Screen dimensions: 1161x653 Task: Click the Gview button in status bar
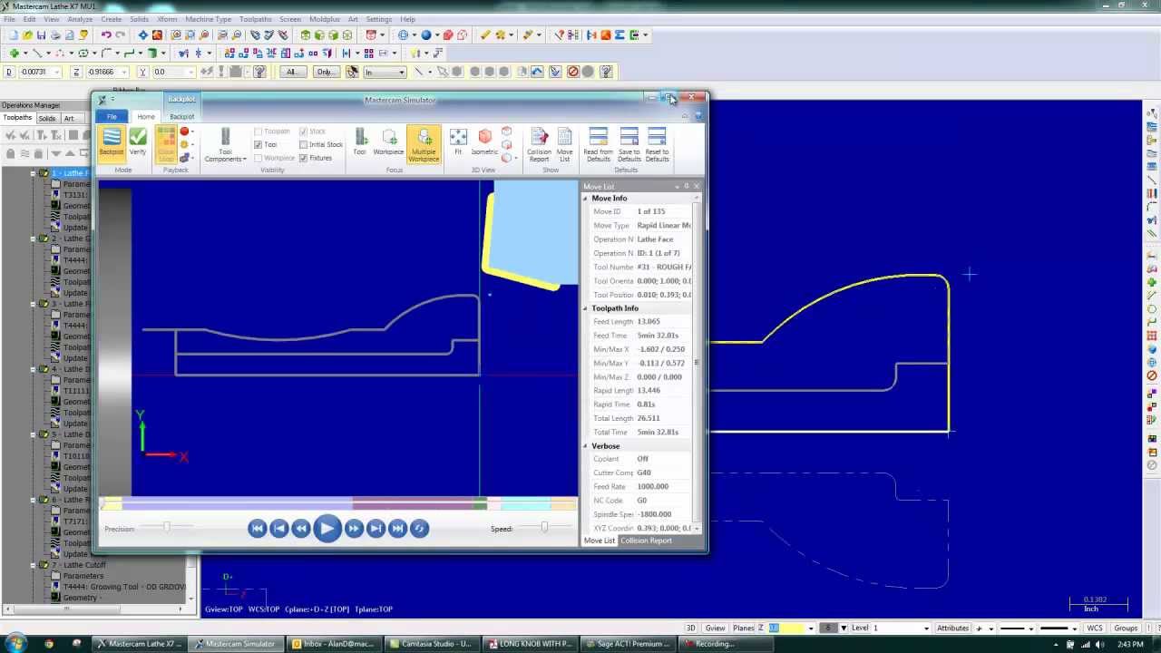[715, 628]
